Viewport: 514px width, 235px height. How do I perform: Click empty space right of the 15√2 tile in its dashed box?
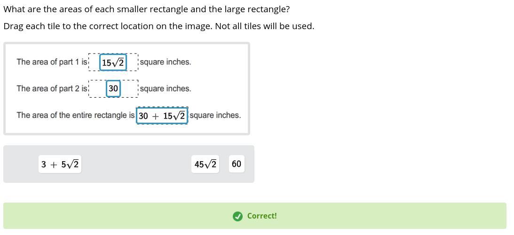pyautogui.click(x=132, y=62)
